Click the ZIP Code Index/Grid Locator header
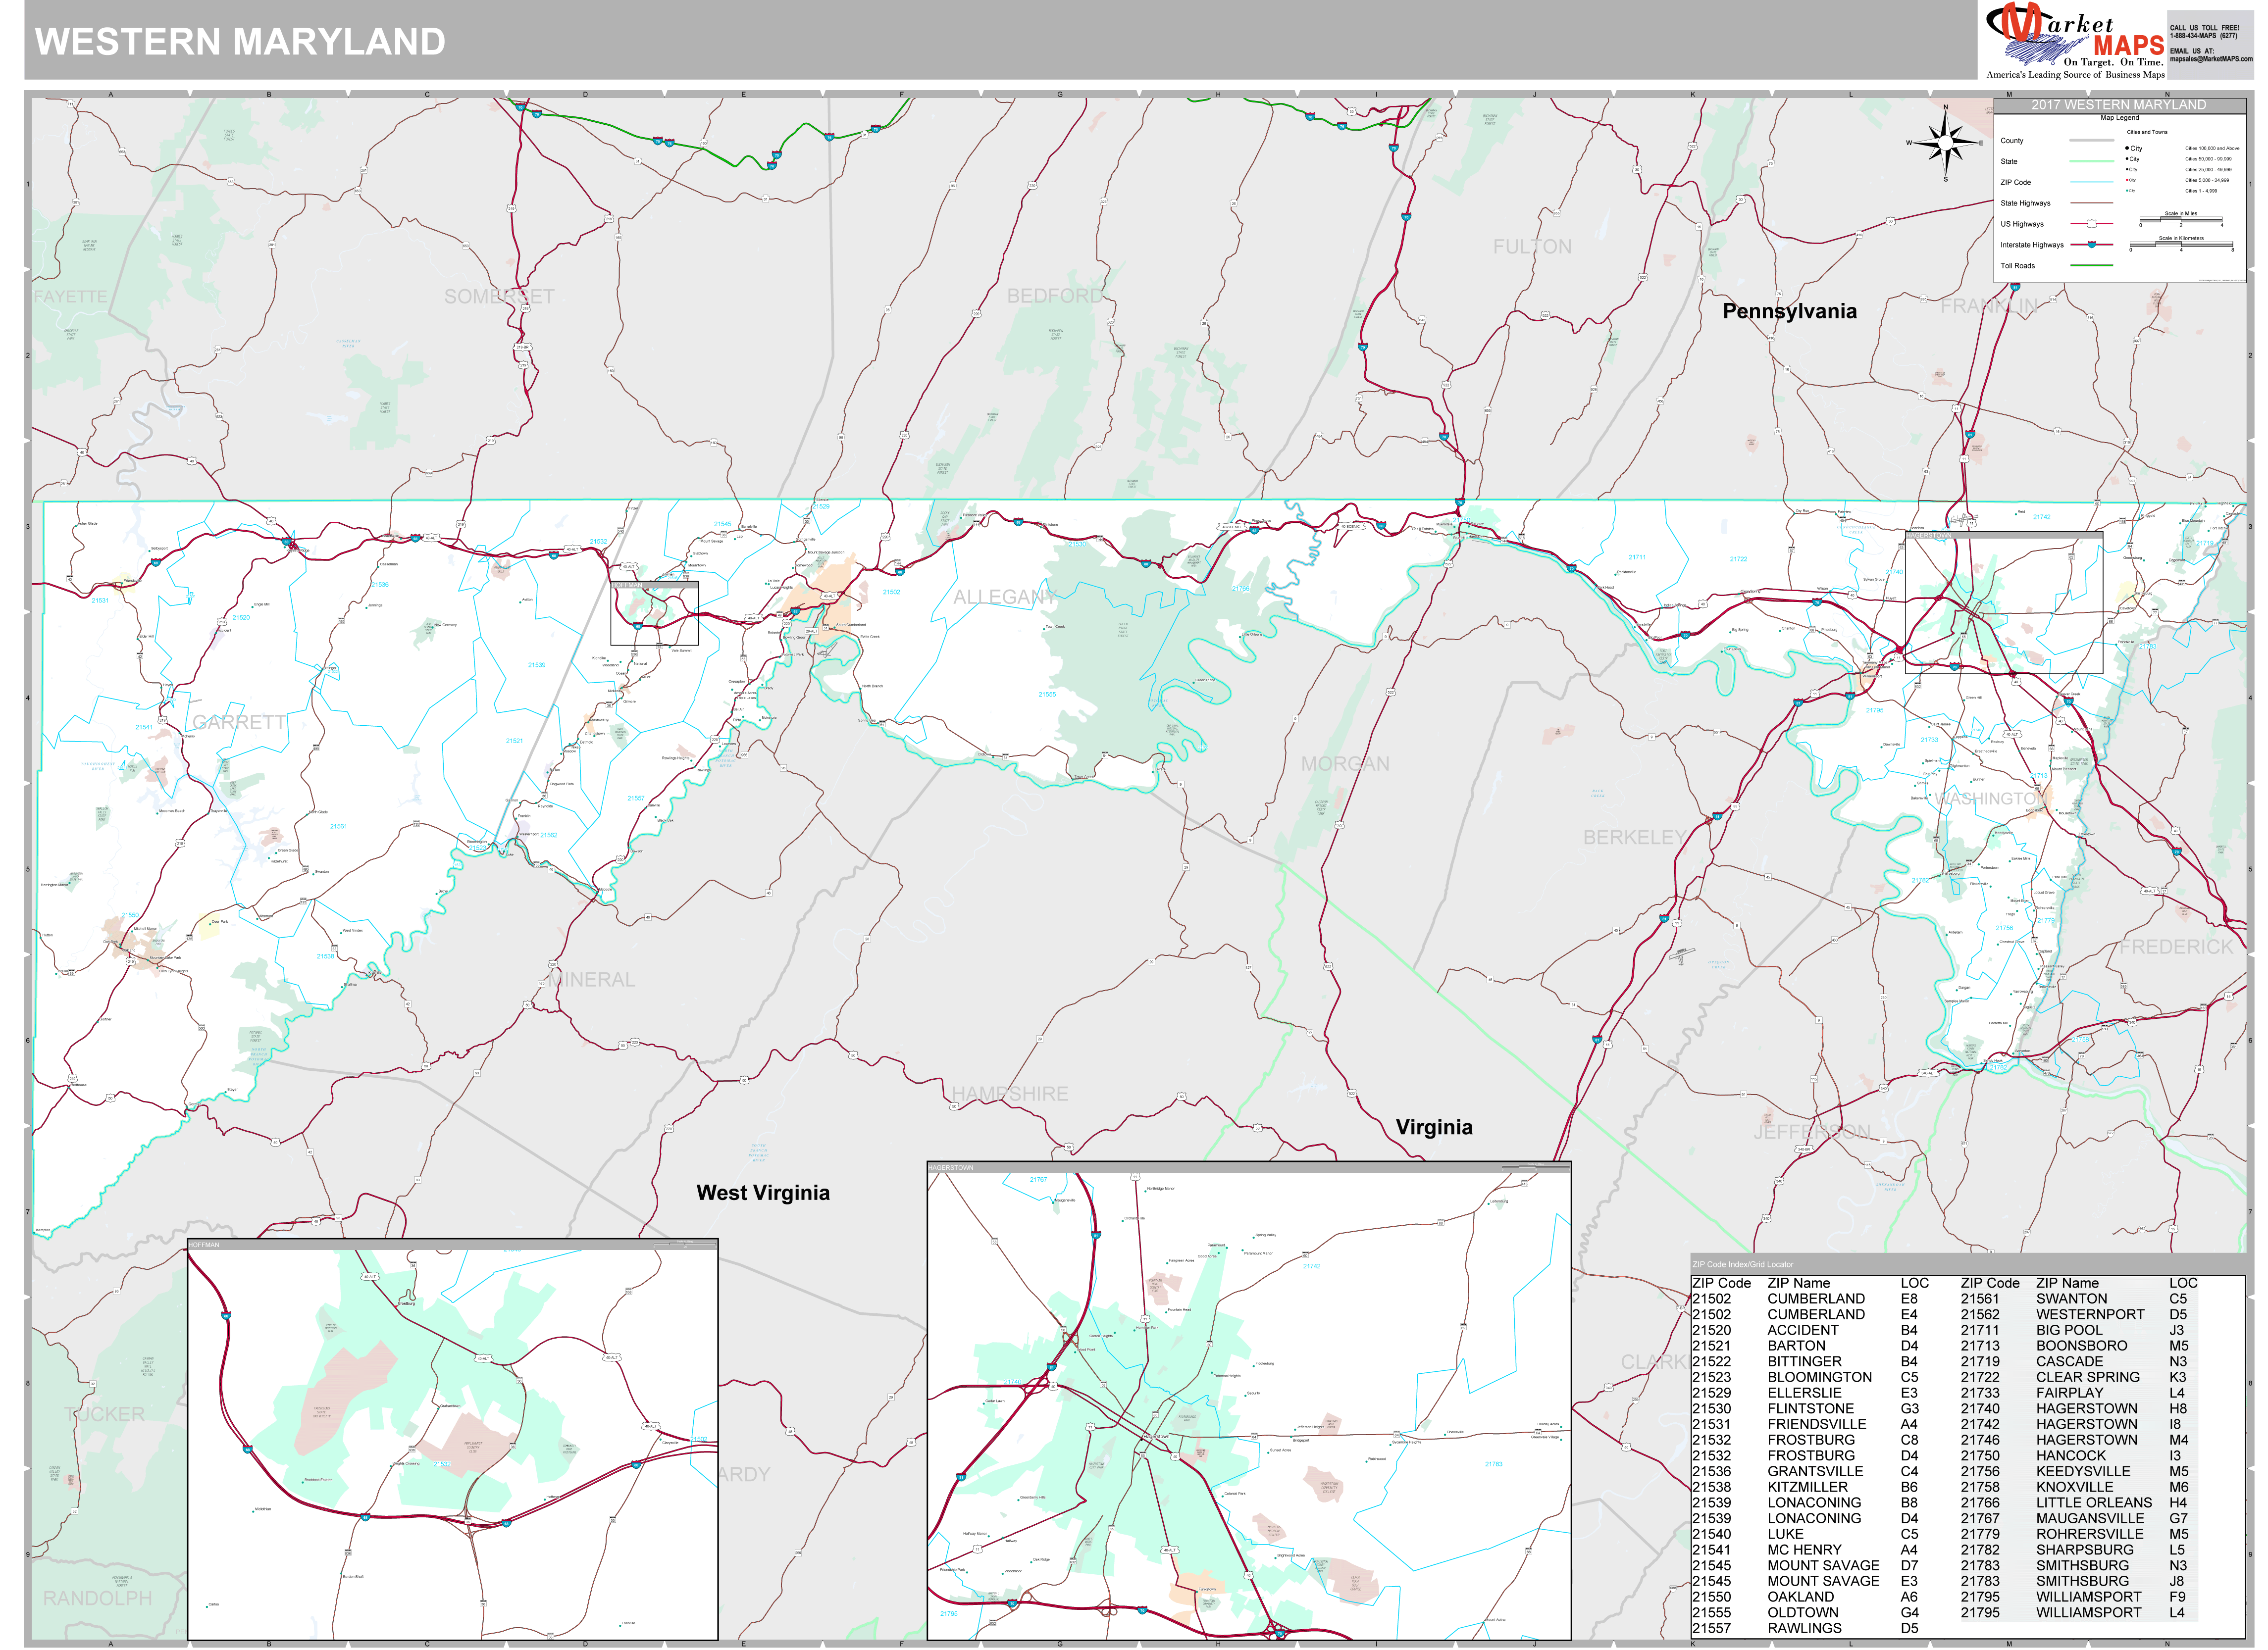Screen dimensions: 2268x1650 [1743, 1264]
